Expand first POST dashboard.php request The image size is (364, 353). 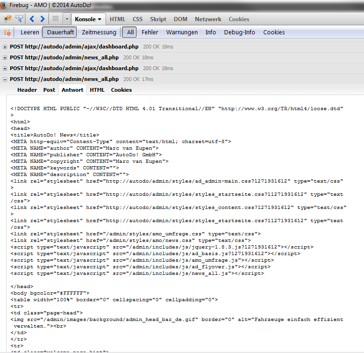pyautogui.click(x=5, y=47)
